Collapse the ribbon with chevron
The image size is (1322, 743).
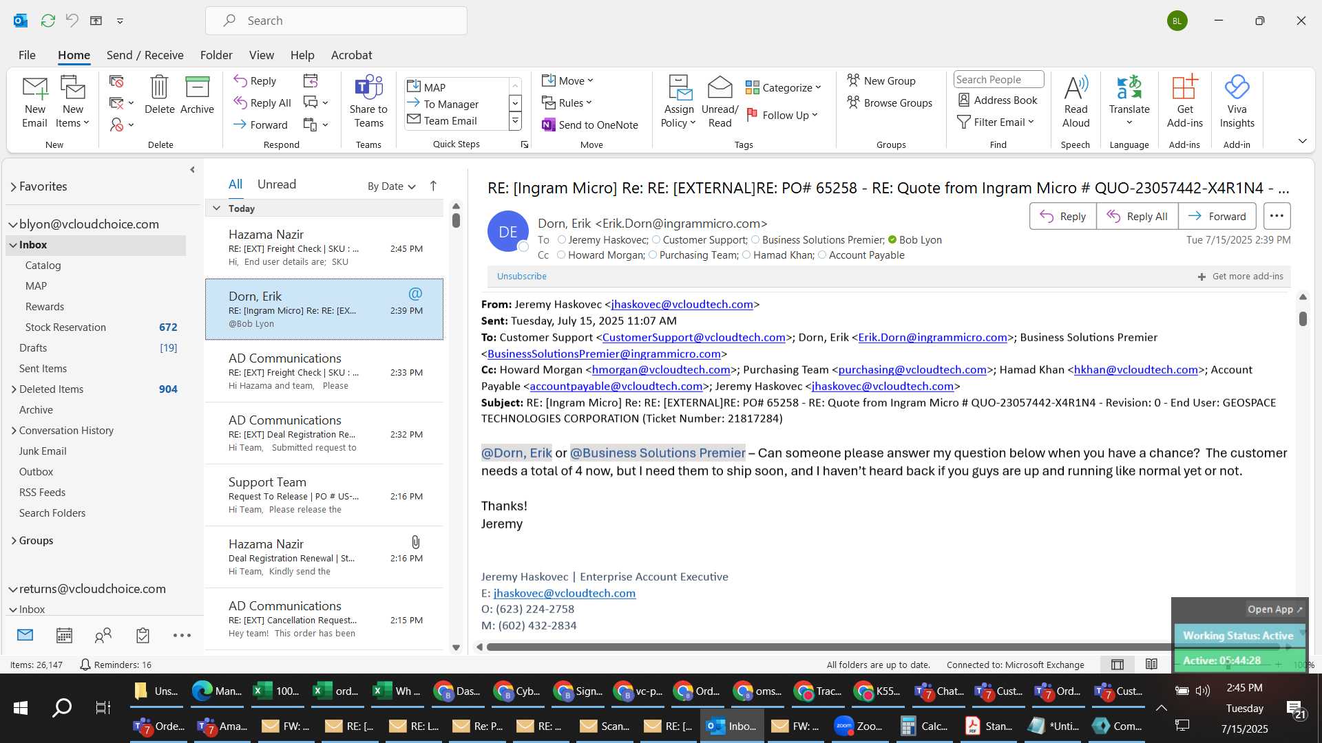coord(1302,141)
